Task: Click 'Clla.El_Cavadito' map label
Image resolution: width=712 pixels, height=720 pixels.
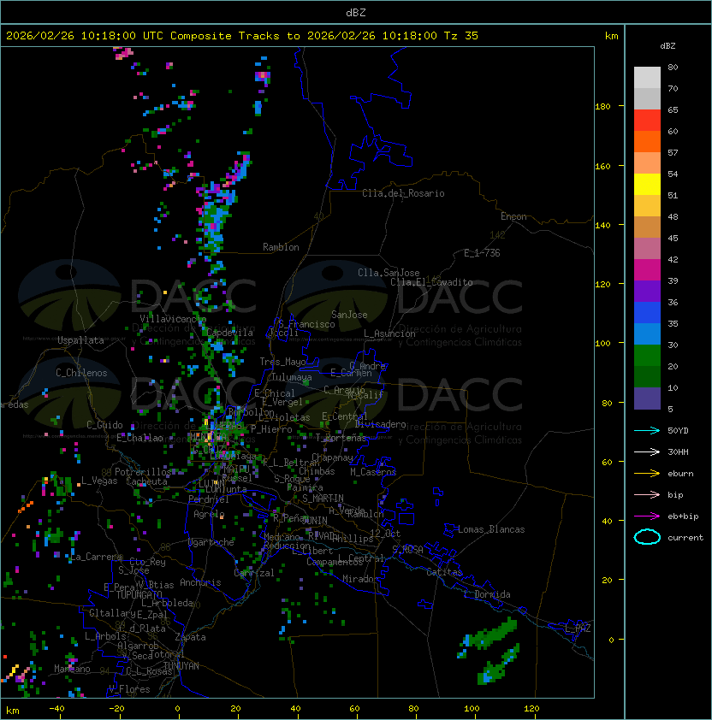Action: pos(431,282)
